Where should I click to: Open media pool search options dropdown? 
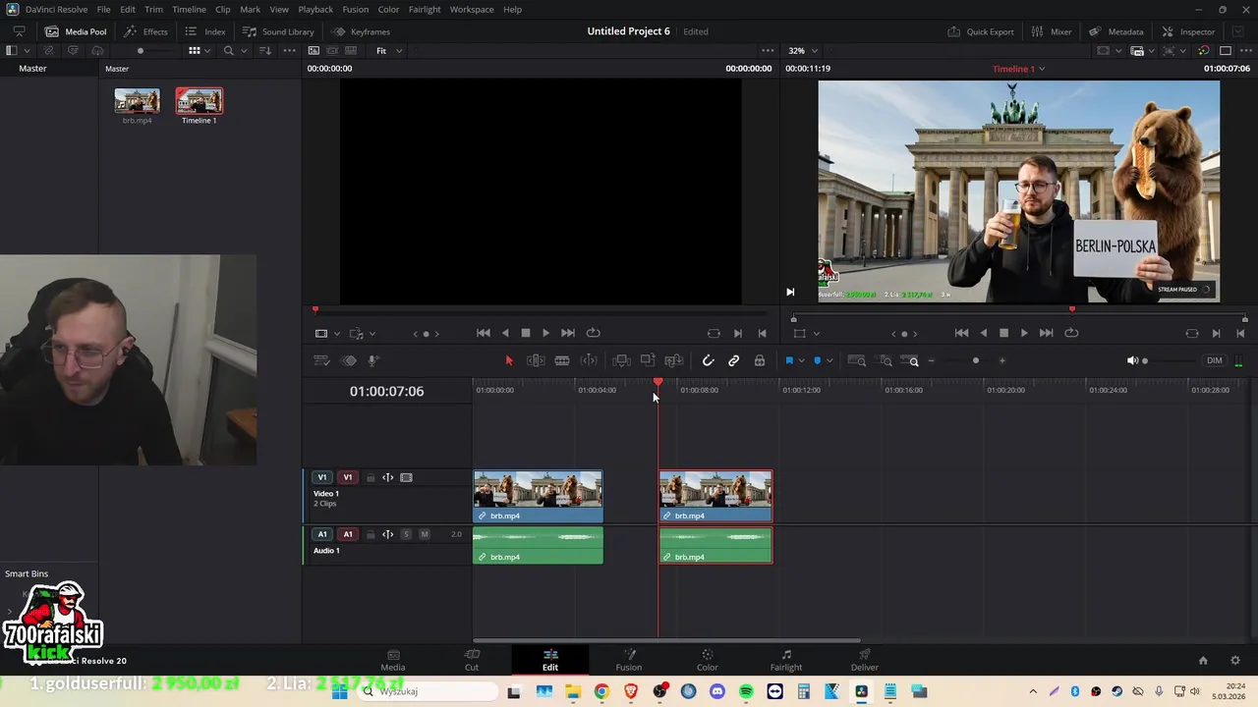pyautogui.click(x=244, y=50)
